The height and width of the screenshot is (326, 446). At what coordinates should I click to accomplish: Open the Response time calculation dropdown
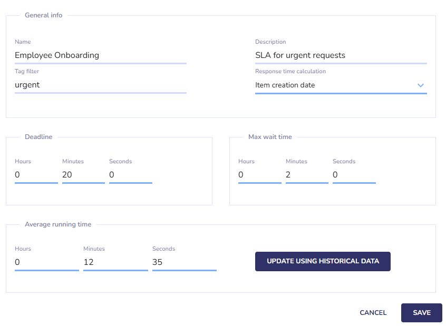pos(341,85)
